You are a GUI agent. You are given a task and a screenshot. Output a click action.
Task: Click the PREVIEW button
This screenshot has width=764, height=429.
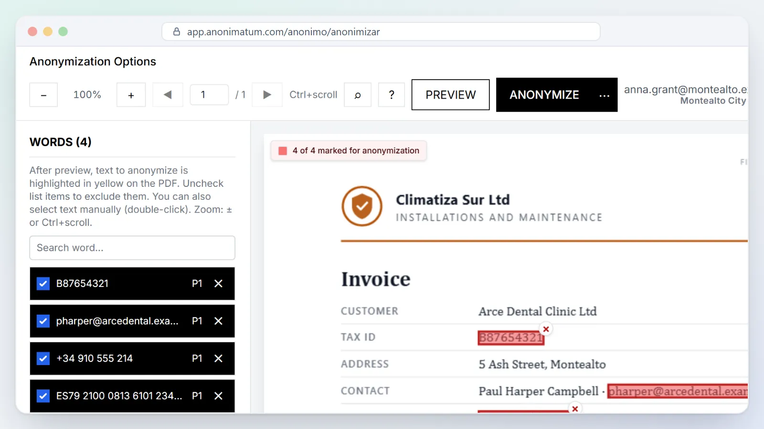tap(451, 95)
